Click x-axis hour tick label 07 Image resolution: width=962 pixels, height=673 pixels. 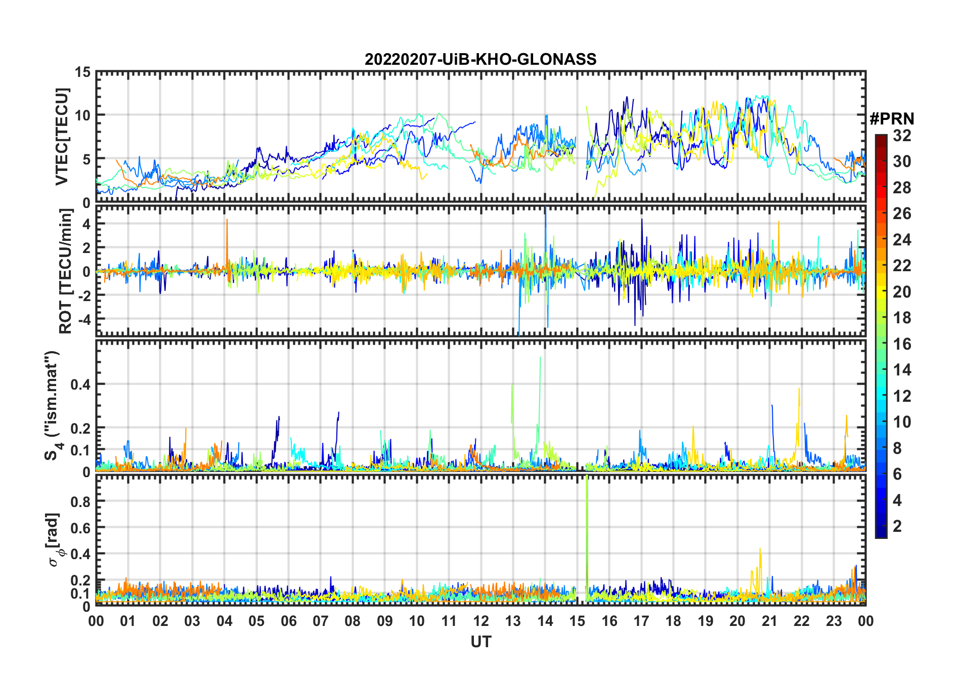[x=321, y=621]
